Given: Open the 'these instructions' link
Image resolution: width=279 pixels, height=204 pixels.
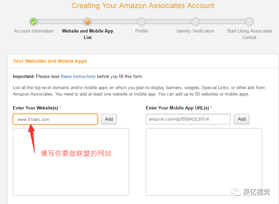Looking at the screenshot, I should pyautogui.click(x=78, y=77).
